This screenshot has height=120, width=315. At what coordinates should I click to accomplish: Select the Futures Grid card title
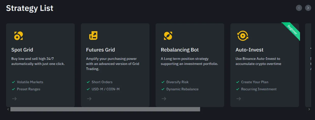tap(100, 50)
